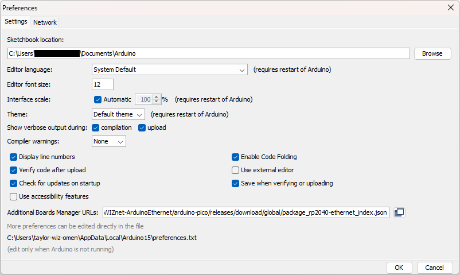Click the interface scale percentage value field
Viewport: 460px width, 275px height.
144,99
